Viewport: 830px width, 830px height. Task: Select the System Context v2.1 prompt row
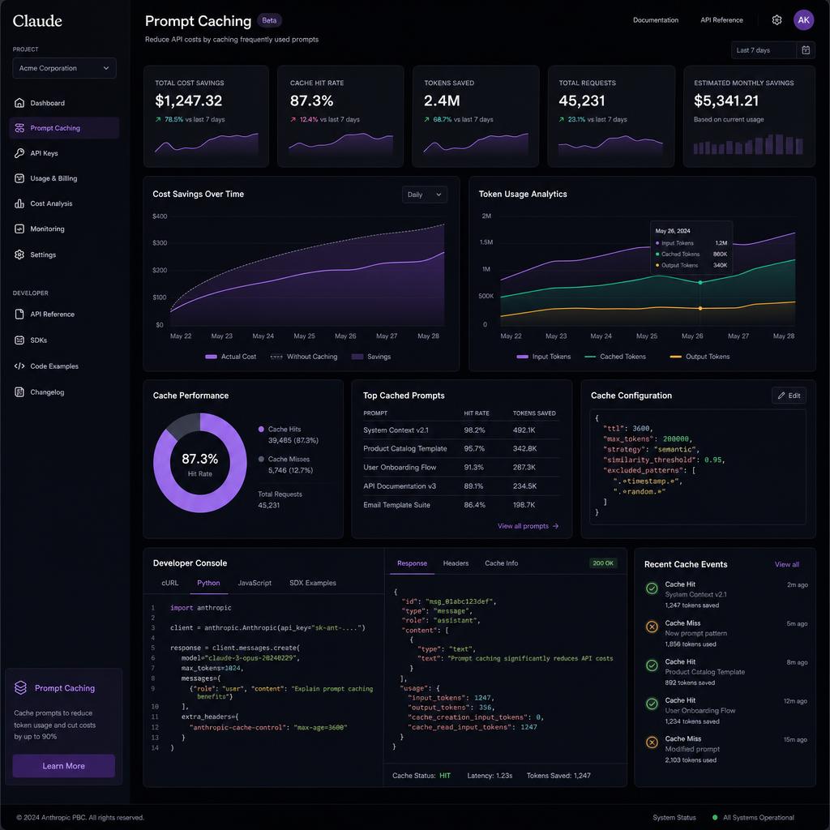[460, 430]
